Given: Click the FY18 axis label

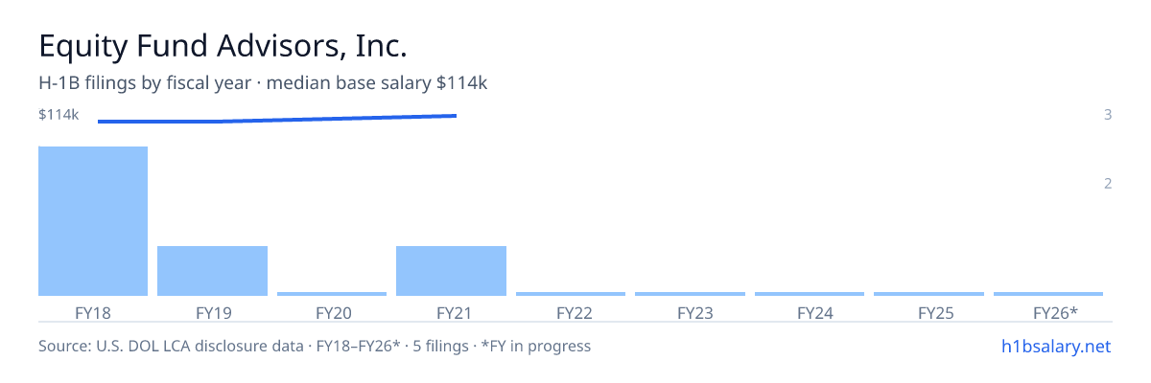Looking at the screenshot, I should [93, 312].
